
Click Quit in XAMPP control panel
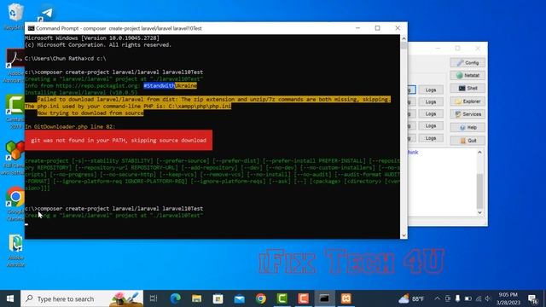coord(468,140)
